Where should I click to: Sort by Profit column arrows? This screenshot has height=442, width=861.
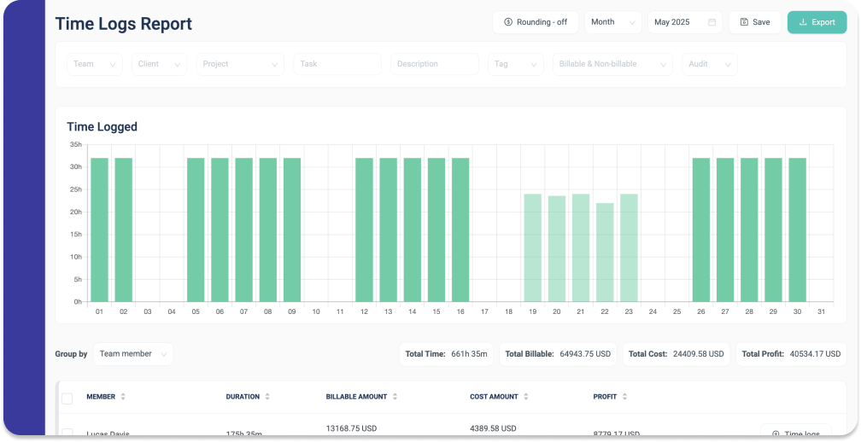tap(625, 397)
